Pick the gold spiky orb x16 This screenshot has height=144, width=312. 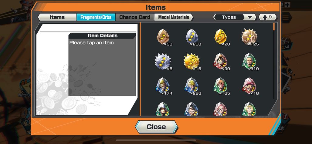[x=192, y=62]
